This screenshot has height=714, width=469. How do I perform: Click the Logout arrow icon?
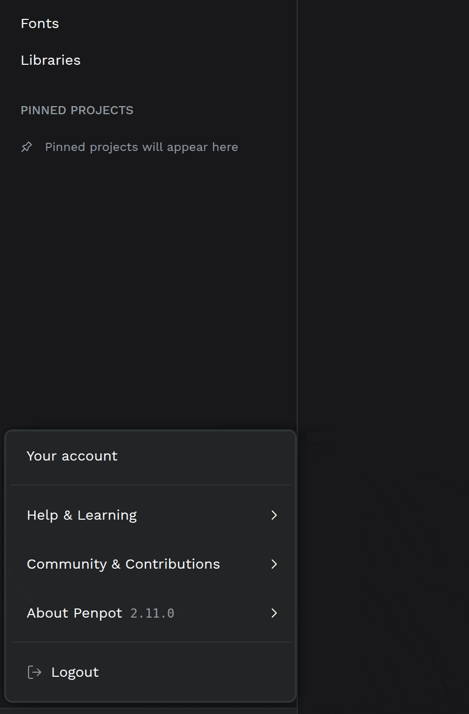[x=34, y=672]
